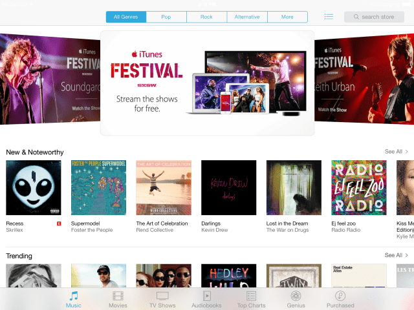
Task: Open Recess album cover by Skrillex
Action: [x=34, y=188]
